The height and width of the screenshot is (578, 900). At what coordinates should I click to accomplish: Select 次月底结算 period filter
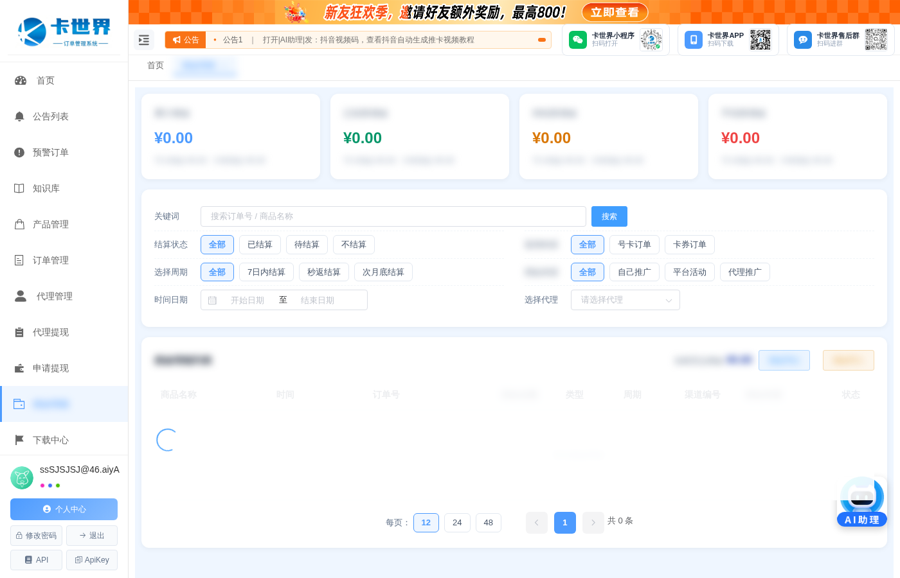tap(383, 272)
